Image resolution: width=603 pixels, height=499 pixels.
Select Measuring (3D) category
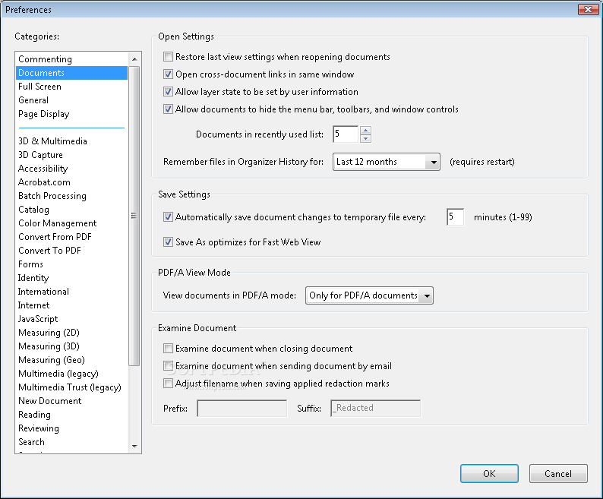(x=71, y=346)
